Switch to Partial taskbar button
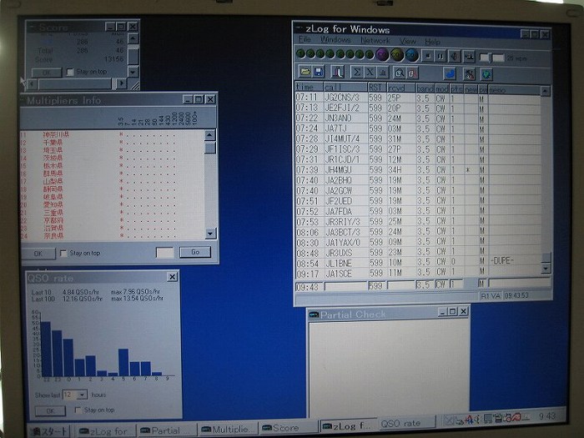584x438 pixels. pos(167,430)
